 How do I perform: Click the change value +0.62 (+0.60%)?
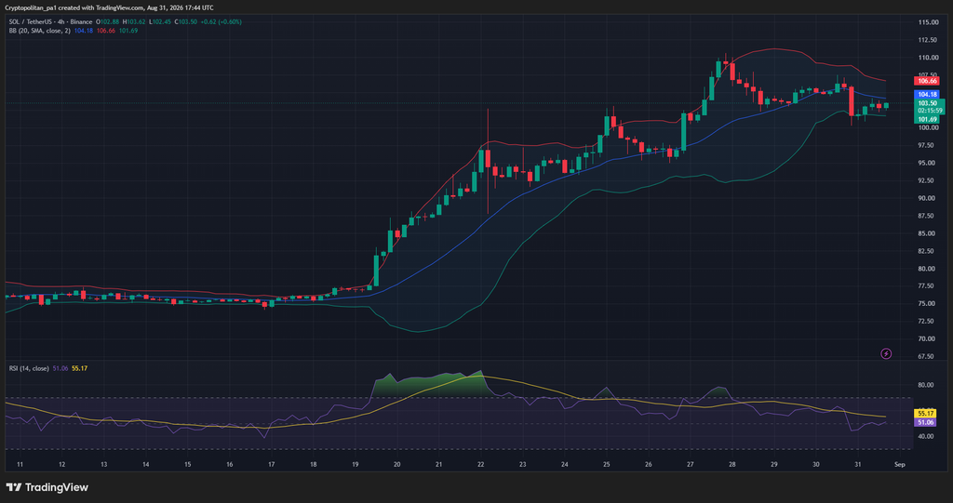pos(221,22)
